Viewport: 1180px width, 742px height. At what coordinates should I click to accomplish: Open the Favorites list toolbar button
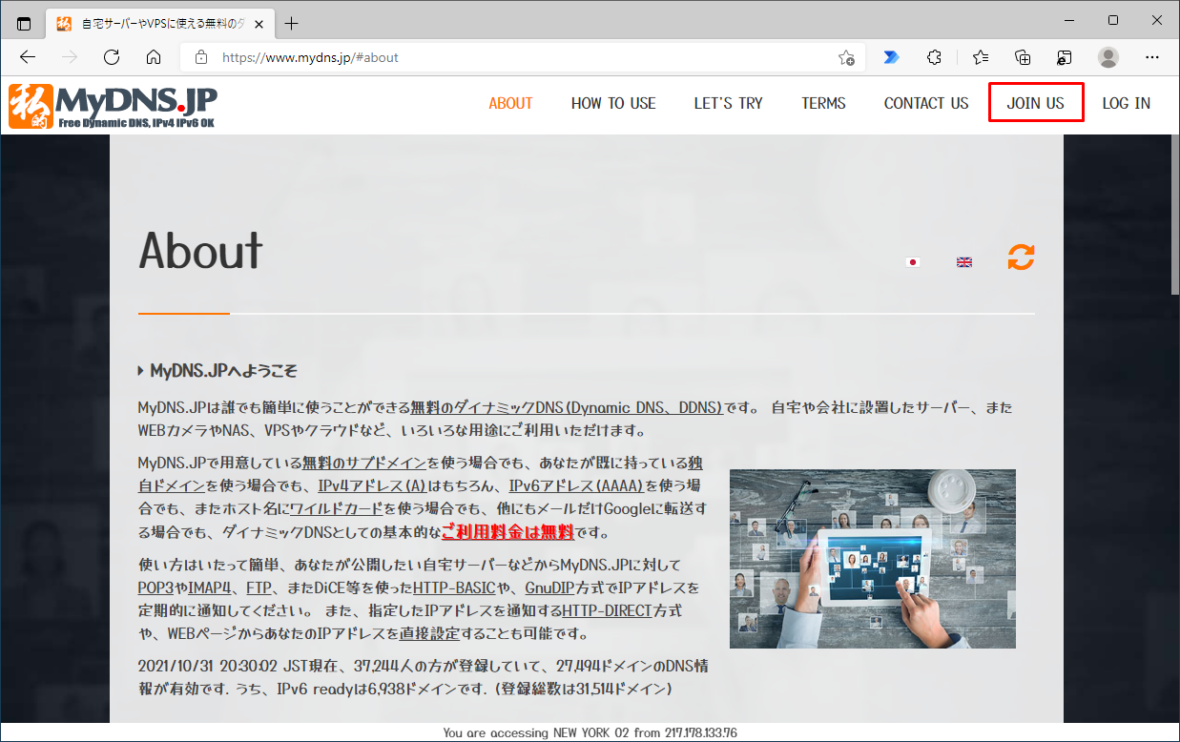980,57
